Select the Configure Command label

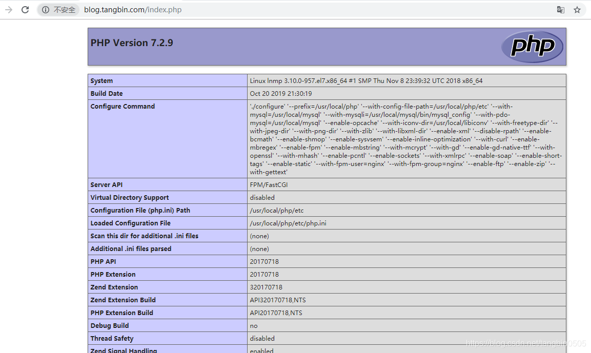(x=123, y=106)
